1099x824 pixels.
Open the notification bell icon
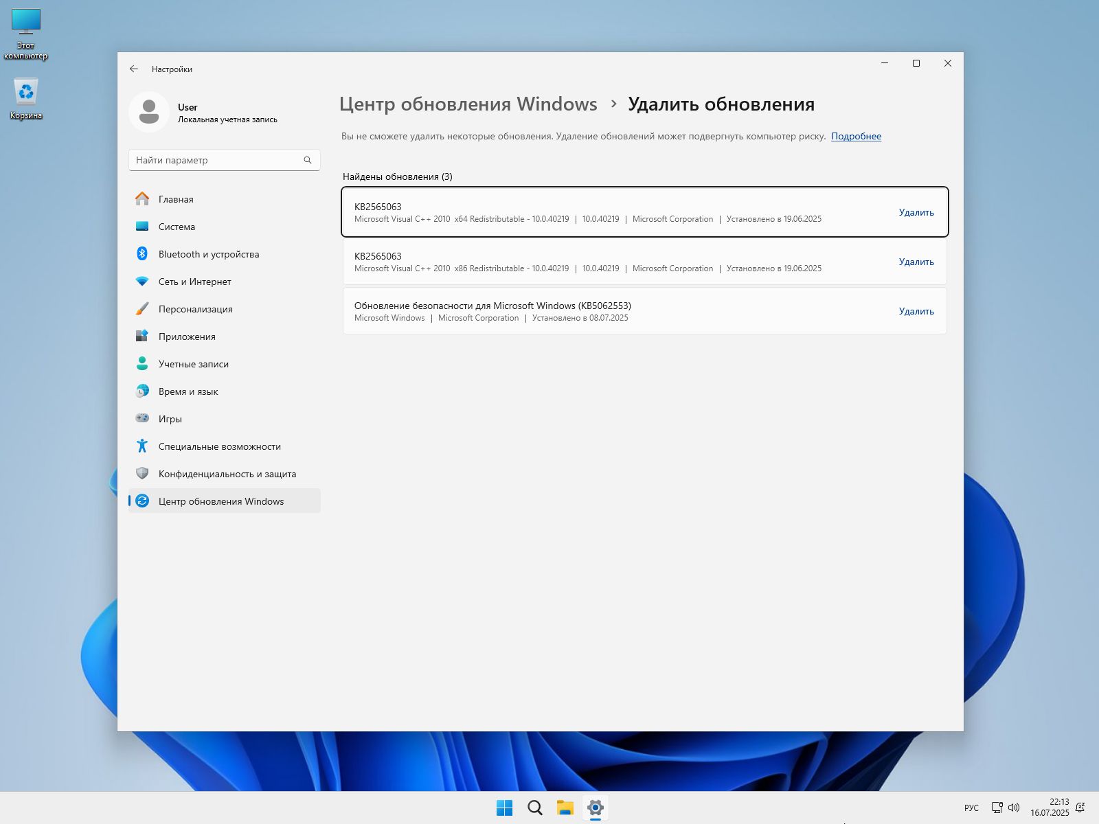click(1080, 808)
